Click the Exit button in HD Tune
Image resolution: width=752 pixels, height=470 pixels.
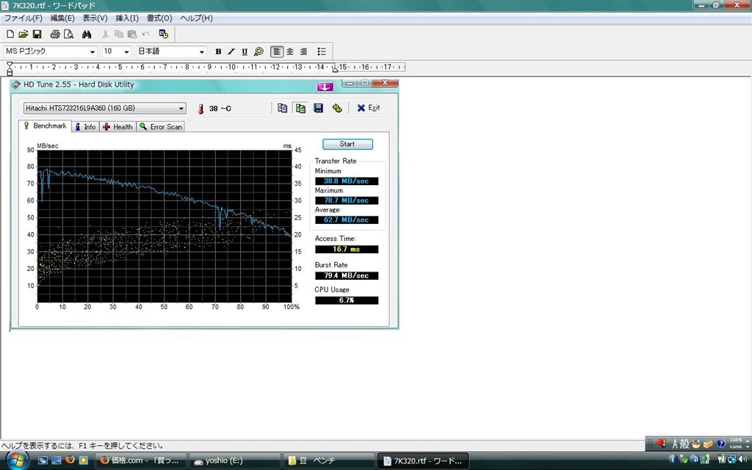tap(369, 108)
